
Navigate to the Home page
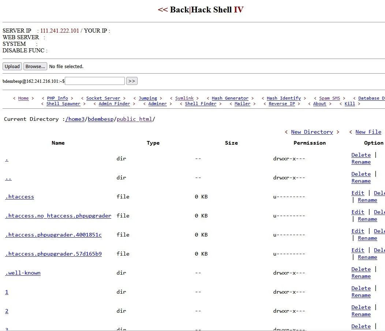tap(23, 98)
